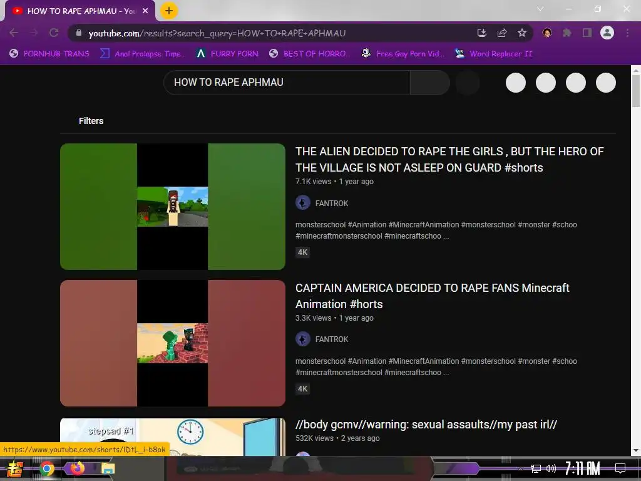
Task: Click the Word Replacer II bookmark favicon
Action: coord(459,54)
